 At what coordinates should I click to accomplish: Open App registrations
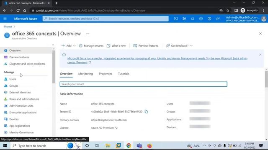20,126
